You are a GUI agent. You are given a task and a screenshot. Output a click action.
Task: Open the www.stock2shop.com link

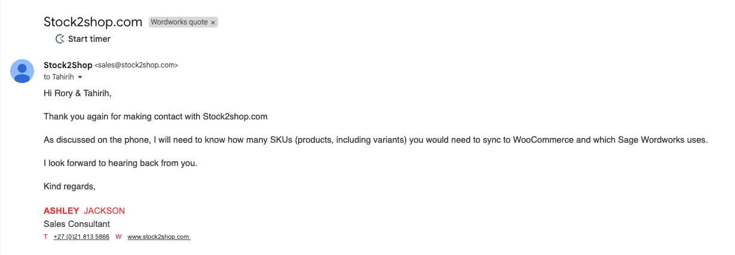click(158, 237)
